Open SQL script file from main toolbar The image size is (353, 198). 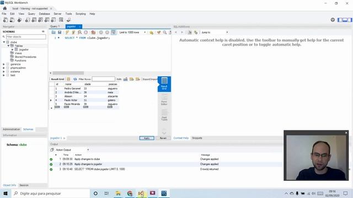[x=12, y=20]
